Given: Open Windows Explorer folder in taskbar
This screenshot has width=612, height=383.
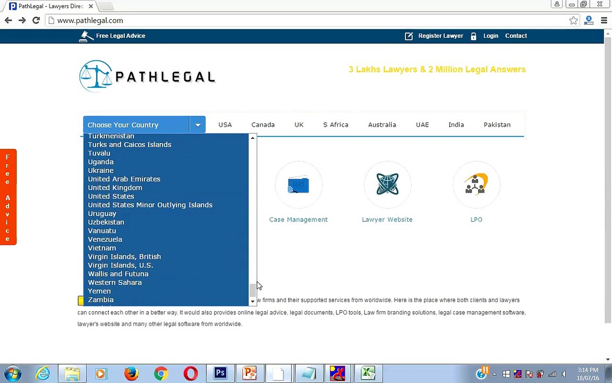Looking at the screenshot, I should (72, 373).
